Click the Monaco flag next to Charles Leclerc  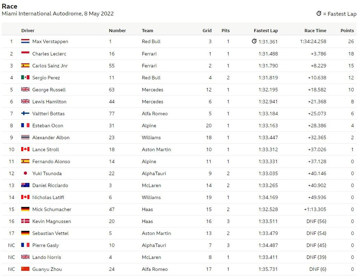pyautogui.click(x=25, y=53)
